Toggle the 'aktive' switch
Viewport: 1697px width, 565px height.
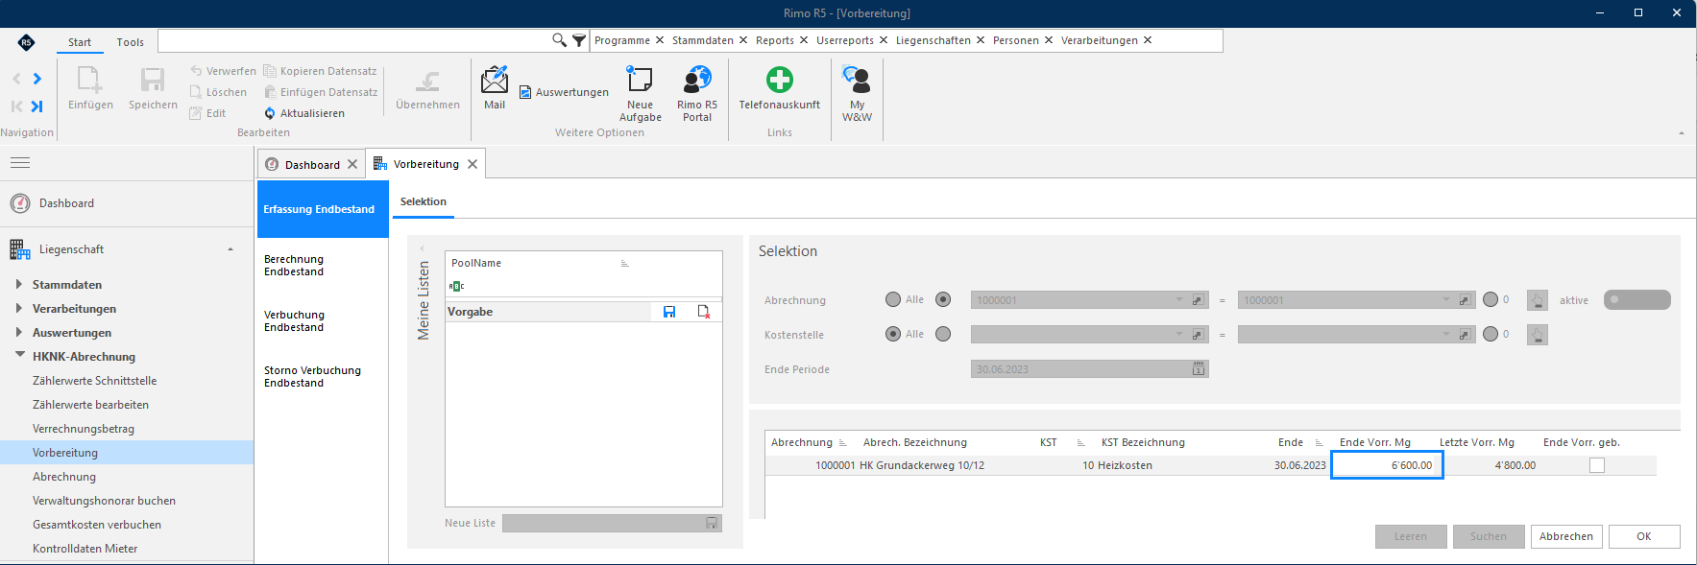[1637, 300]
